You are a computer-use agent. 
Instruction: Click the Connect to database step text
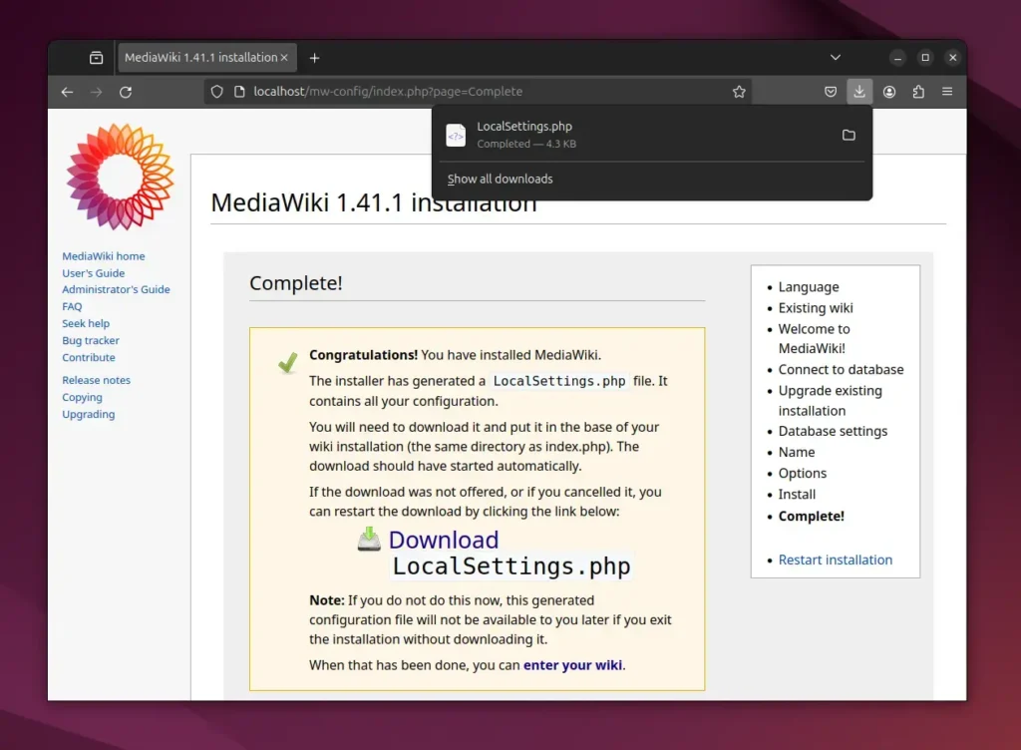[842, 370]
